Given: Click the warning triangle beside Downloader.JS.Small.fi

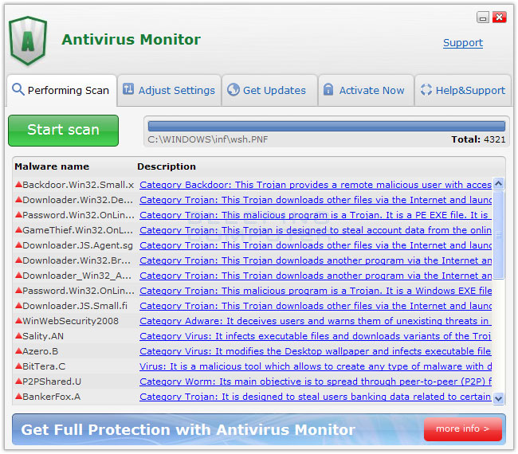Looking at the screenshot, I should coord(18,305).
